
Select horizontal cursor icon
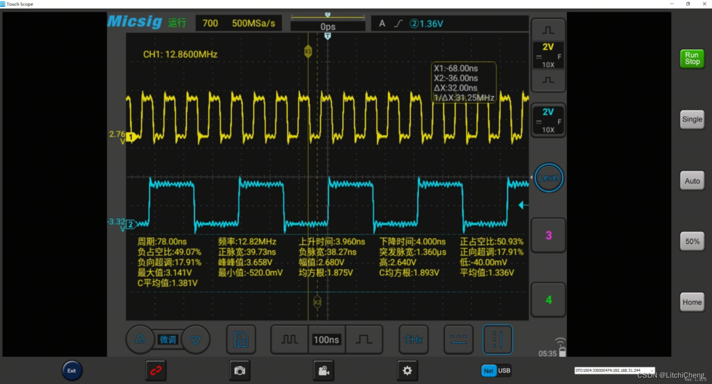pos(459,340)
